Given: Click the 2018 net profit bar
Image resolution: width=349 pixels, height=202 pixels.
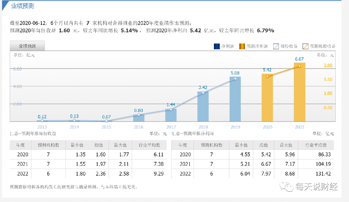Looking at the screenshot, I should (203, 106).
